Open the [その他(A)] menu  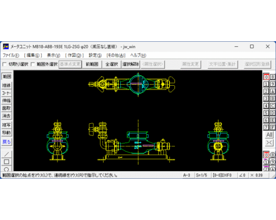(x=116, y=56)
